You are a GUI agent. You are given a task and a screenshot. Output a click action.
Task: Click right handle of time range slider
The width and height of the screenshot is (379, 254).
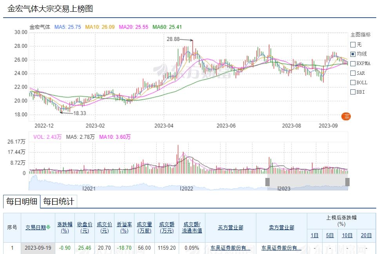(x=347, y=182)
